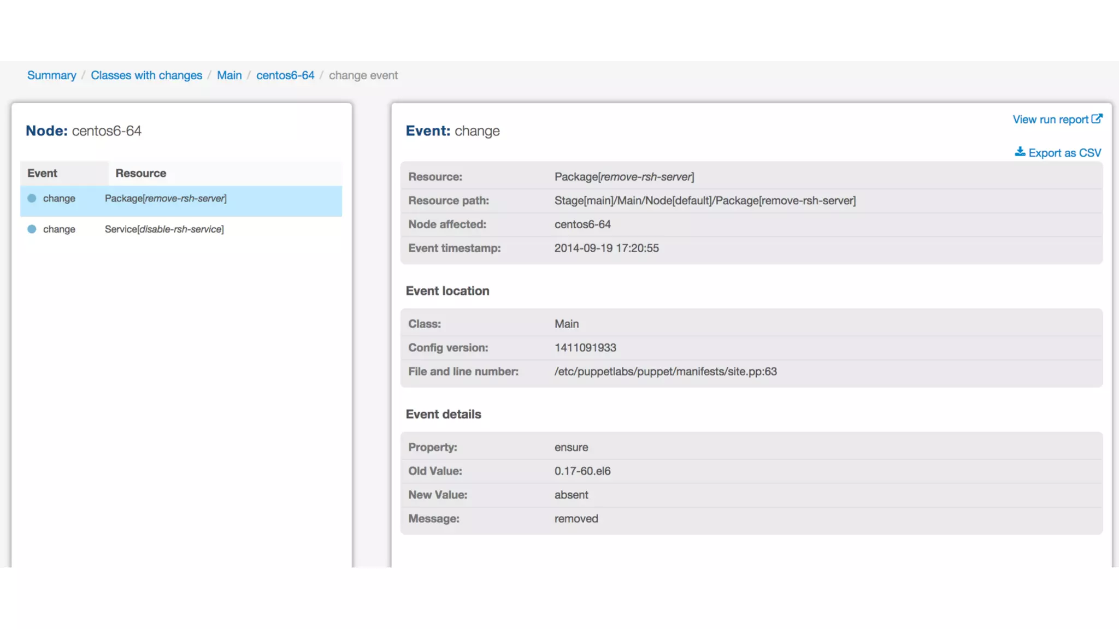1119x629 pixels.
Task: Click the Resource path value text
Action: coord(704,201)
